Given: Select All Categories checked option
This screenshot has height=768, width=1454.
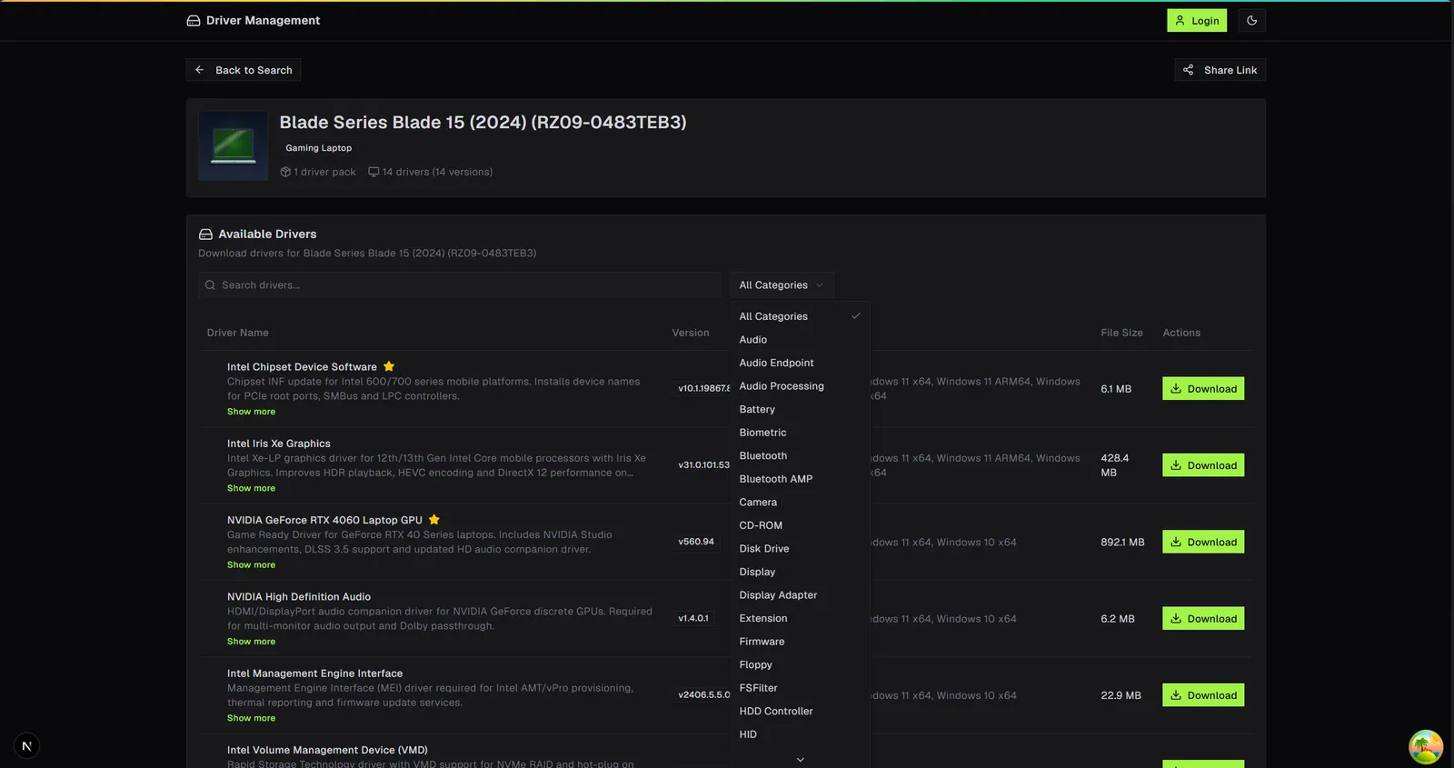Looking at the screenshot, I should pos(800,316).
